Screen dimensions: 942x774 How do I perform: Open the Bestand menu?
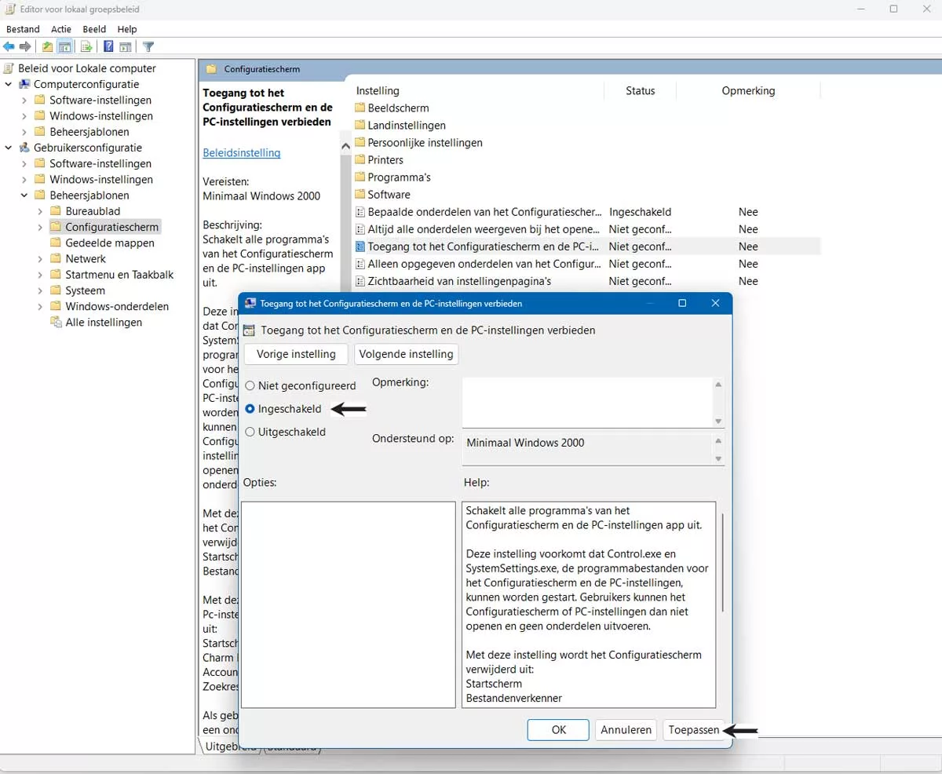(23, 29)
